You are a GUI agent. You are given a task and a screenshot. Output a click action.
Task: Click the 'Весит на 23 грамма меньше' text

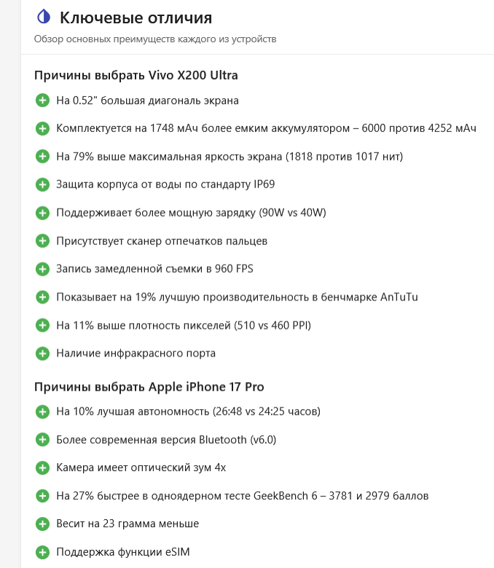coord(128,524)
